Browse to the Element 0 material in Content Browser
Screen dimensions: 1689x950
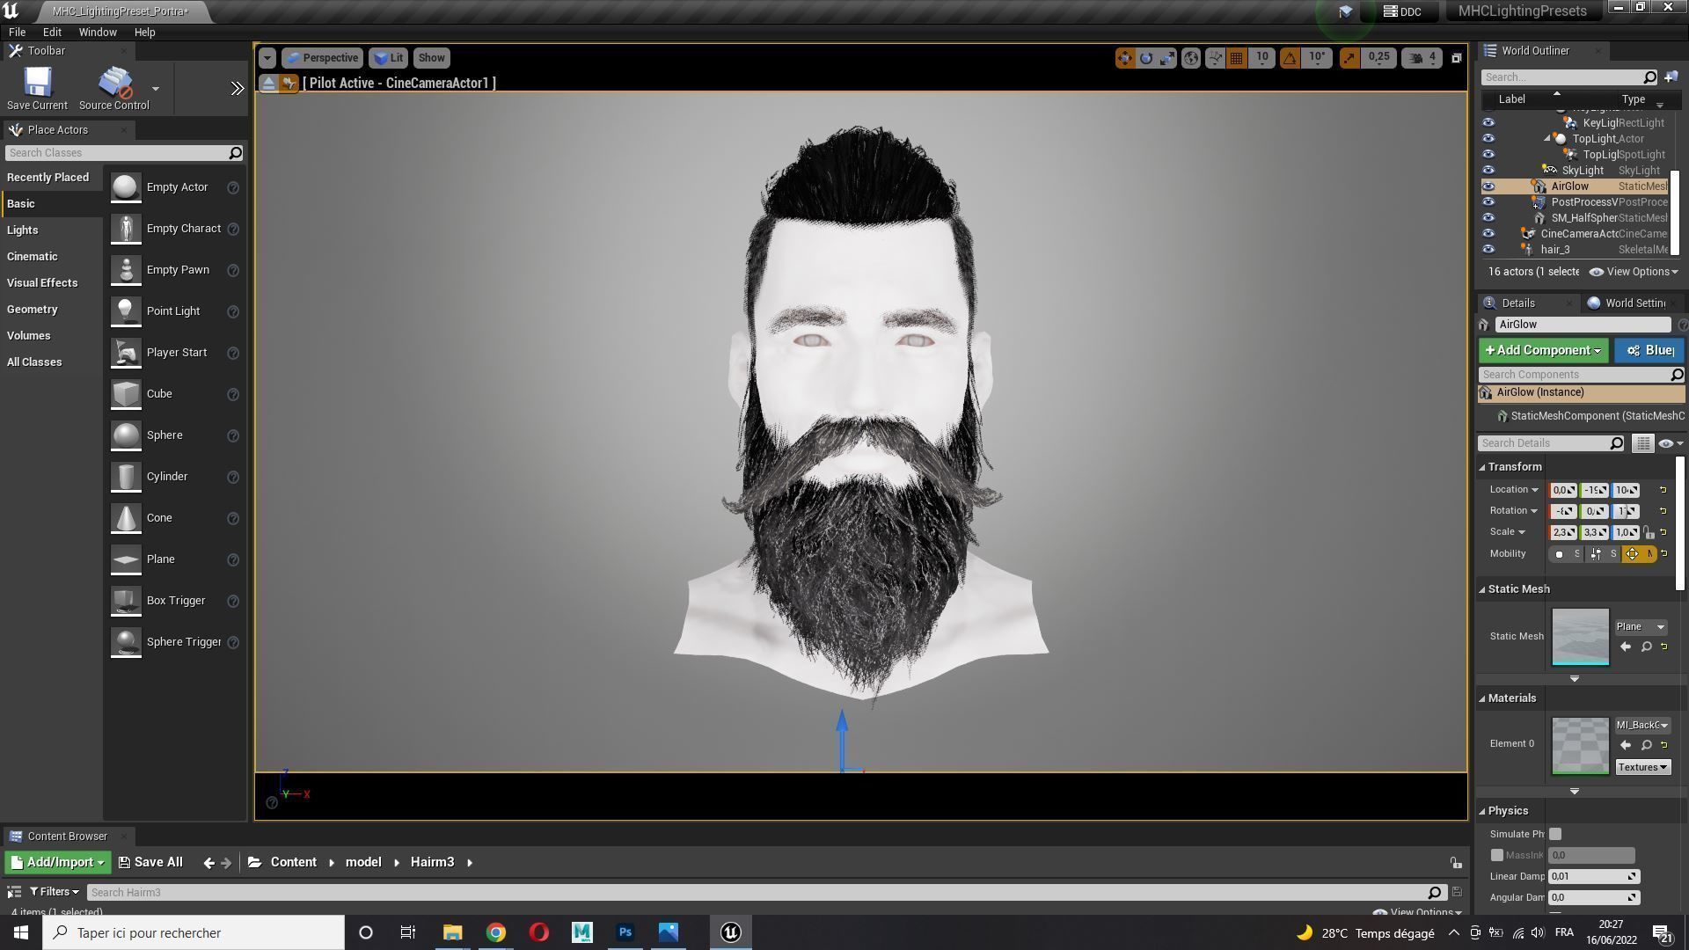pyautogui.click(x=1646, y=745)
